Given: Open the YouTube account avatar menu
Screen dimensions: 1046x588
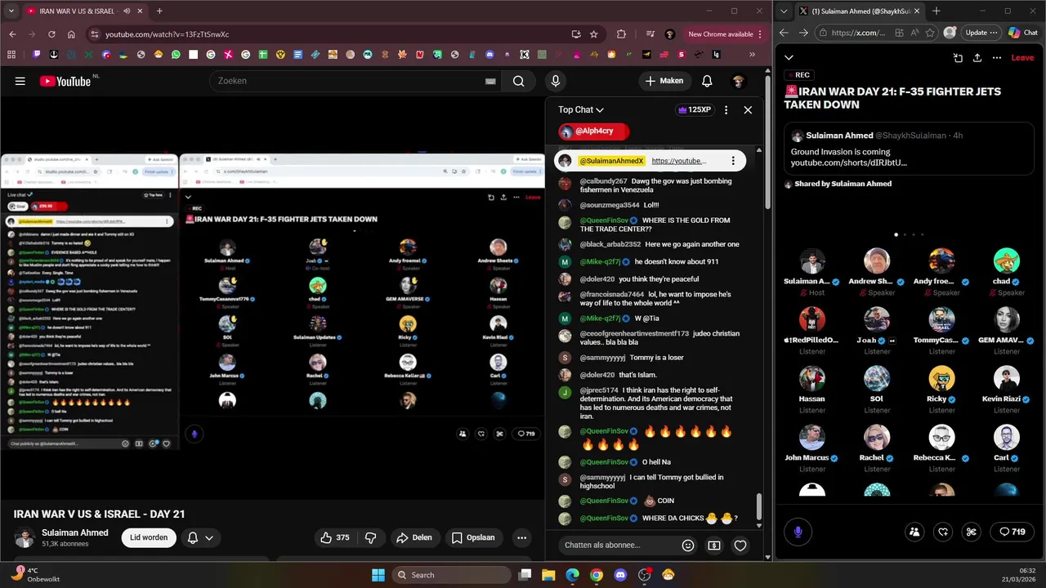Looking at the screenshot, I should [739, 81].
